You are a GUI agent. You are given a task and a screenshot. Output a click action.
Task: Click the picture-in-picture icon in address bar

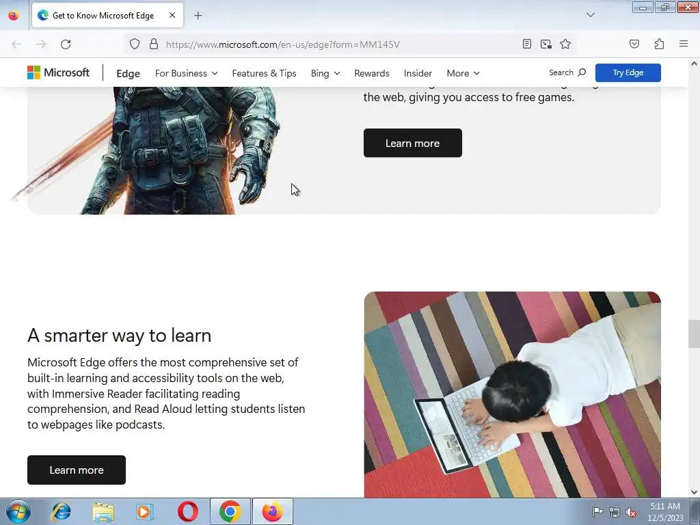[x=546, y=44]
